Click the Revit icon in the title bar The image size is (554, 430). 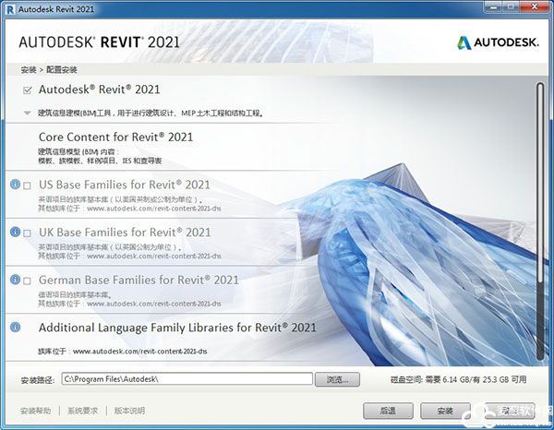coord(10,9)
